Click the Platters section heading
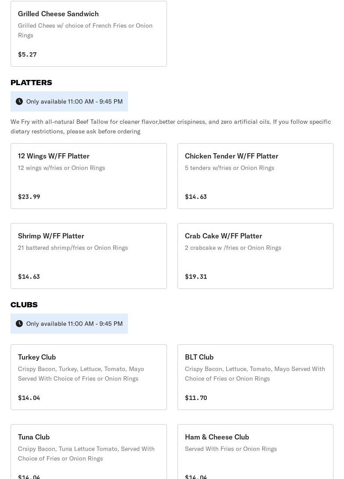Screen dimensions: 344x479 (x=31, y=83)
